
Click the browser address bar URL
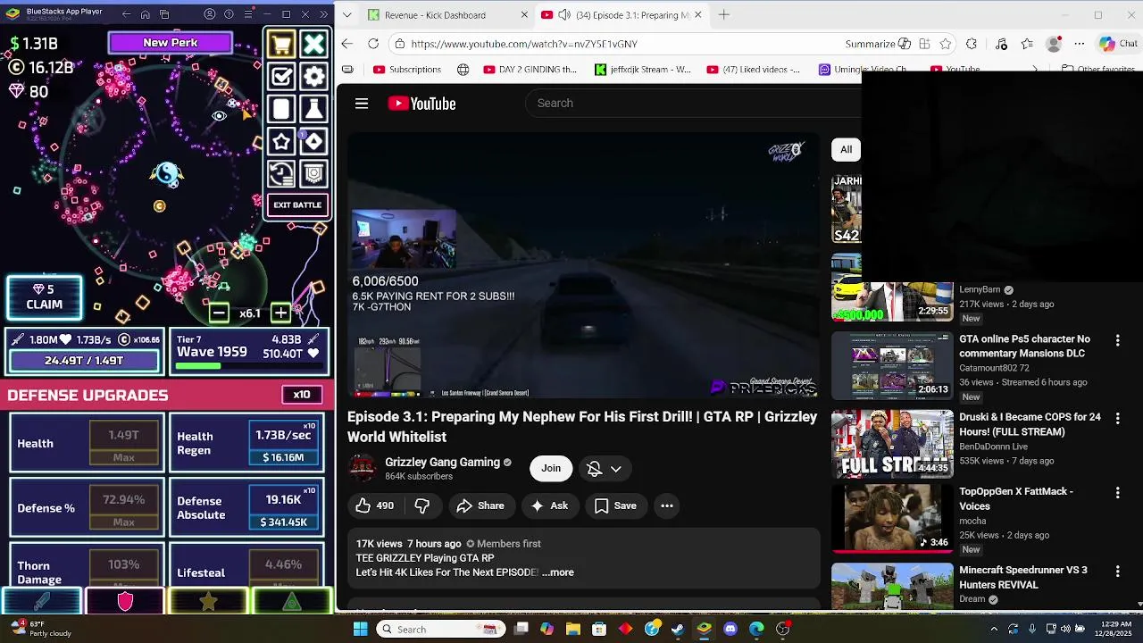[524, 44]
